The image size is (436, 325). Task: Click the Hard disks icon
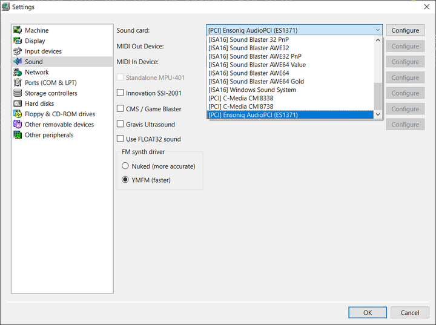pos(18,103)
